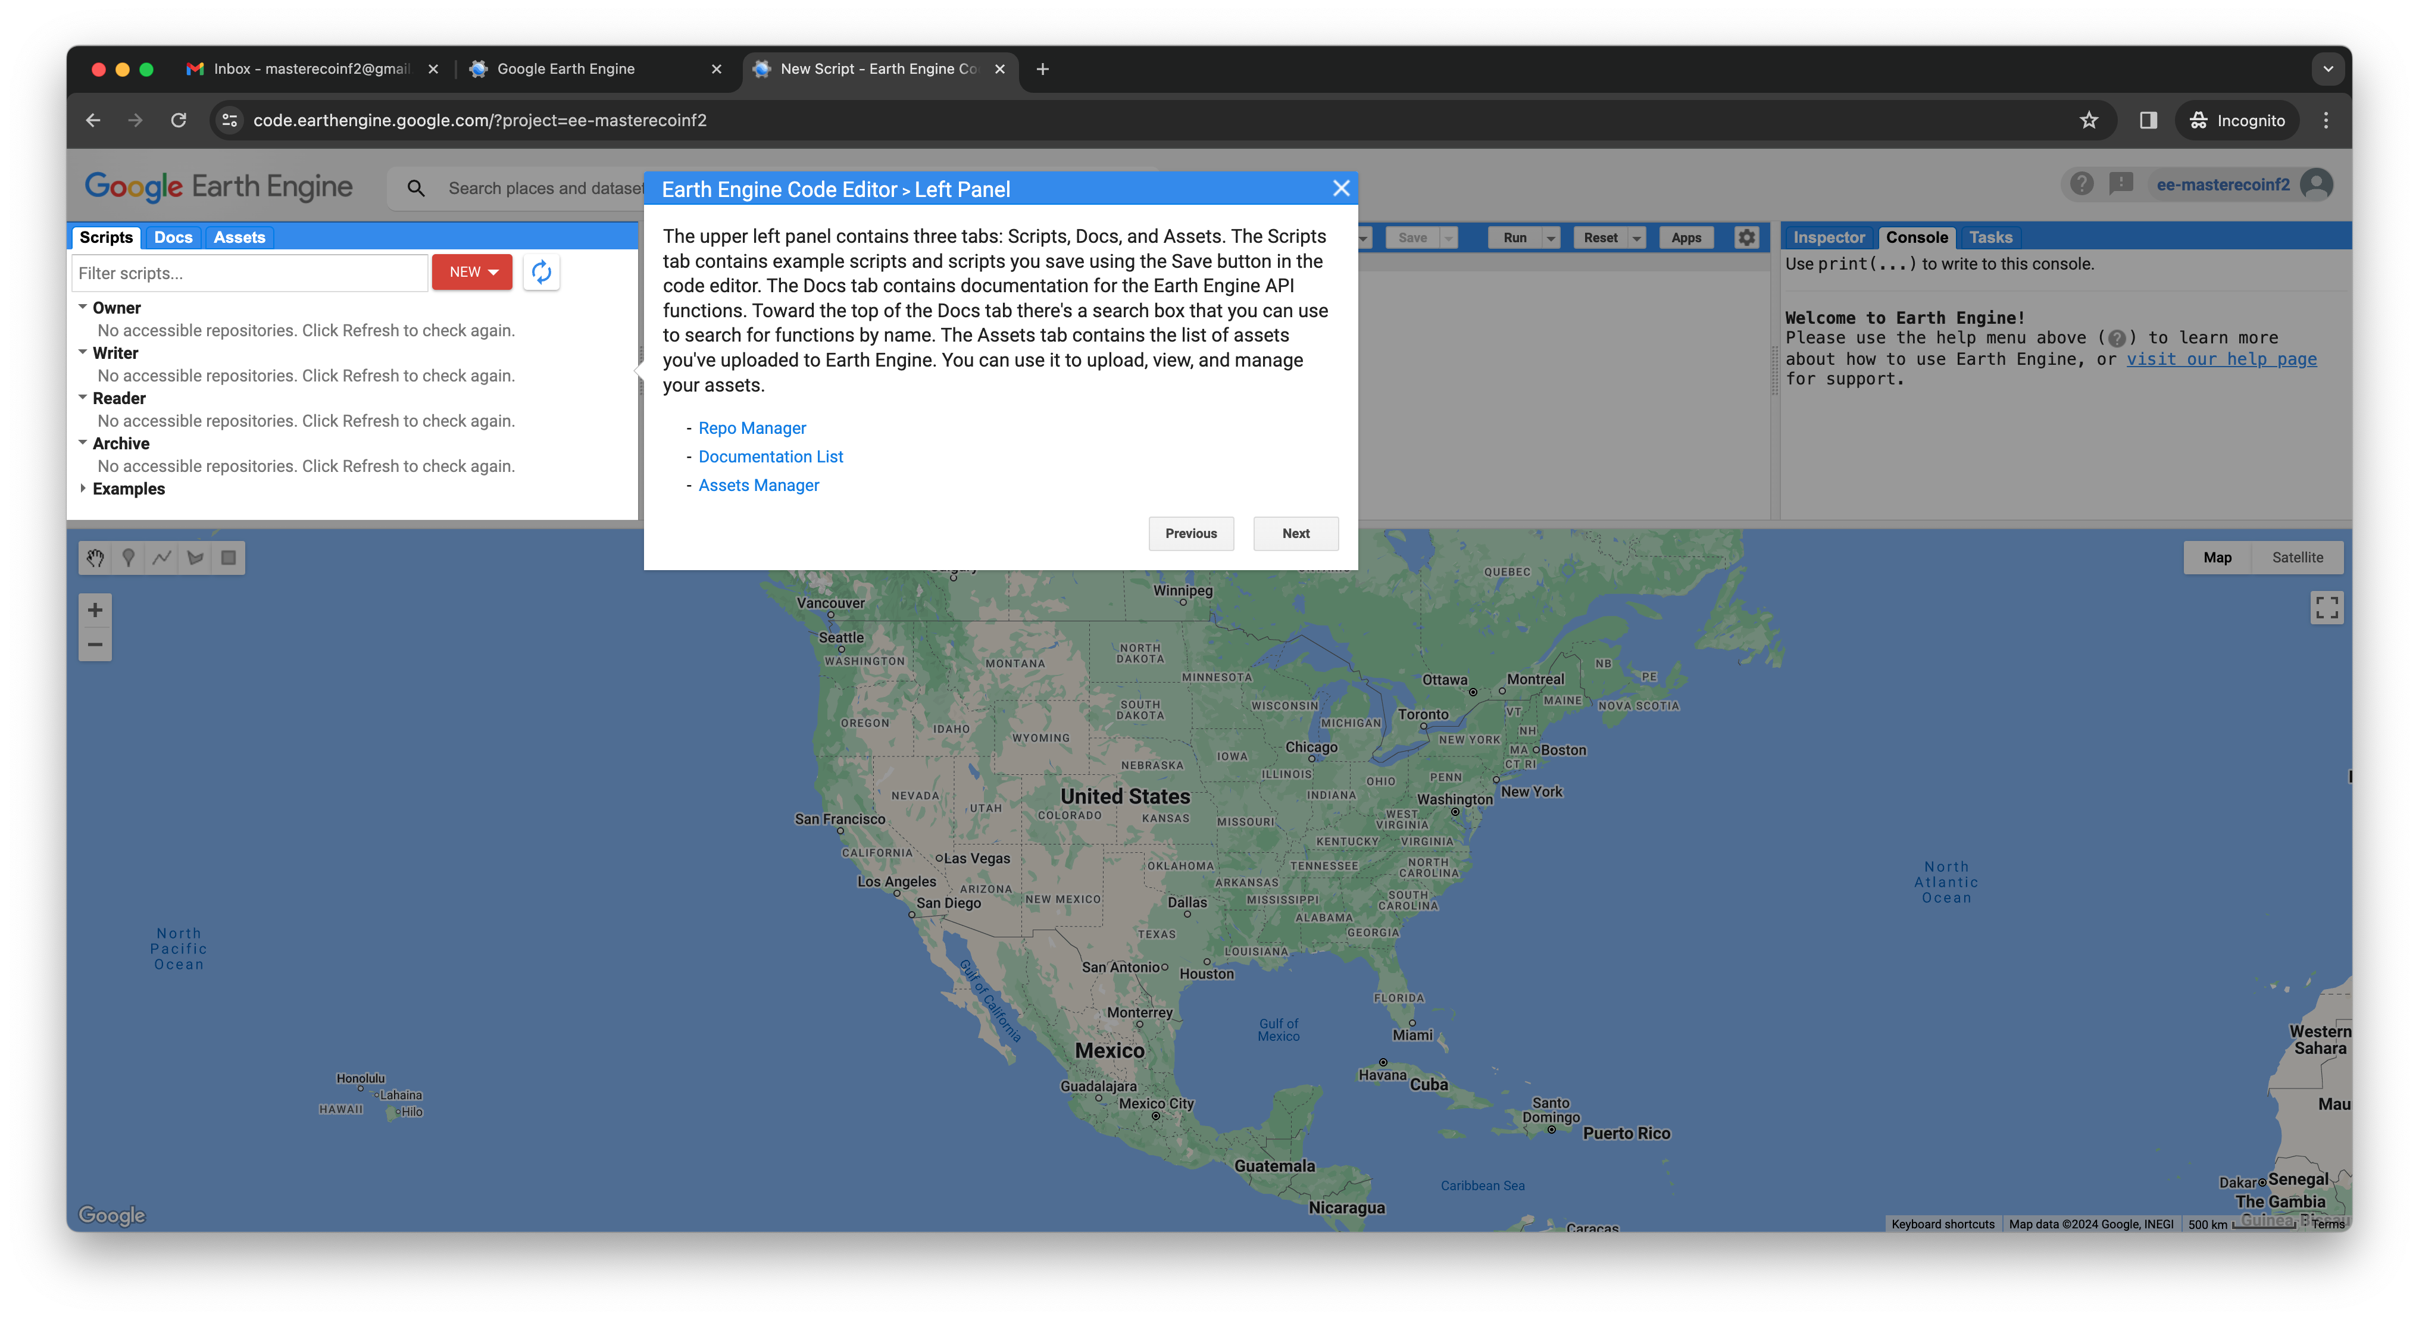Screen dimensions: 2419x1320
Task: Open the code editor settings gear
Action: [1746, 237]
